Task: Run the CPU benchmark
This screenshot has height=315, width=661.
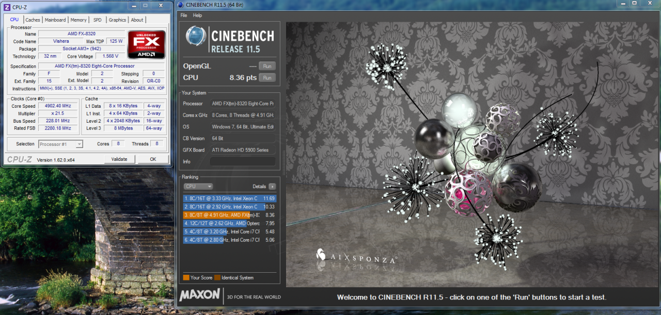Action: click(267, 78)
